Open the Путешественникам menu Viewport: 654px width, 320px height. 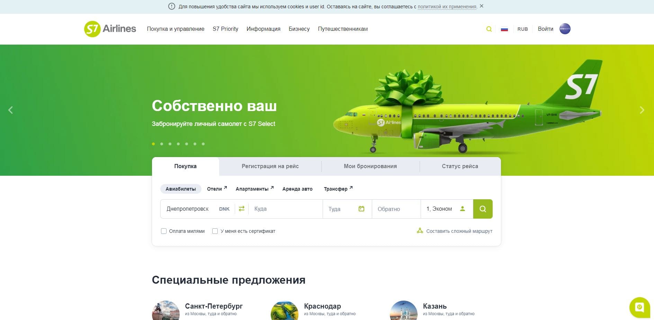pyautogui.click(x=343, y=29)
